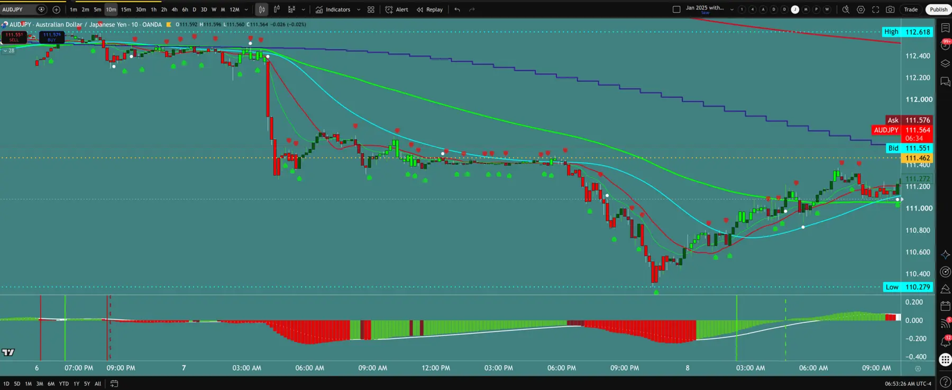Viewport: 952px width, 390px height.
Task: Expand the favorite indicators dropdown arrow
Action: tap(359, 9)
